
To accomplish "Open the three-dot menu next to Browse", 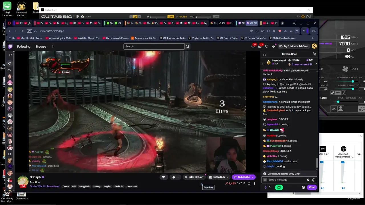I will tap(53, 46).
